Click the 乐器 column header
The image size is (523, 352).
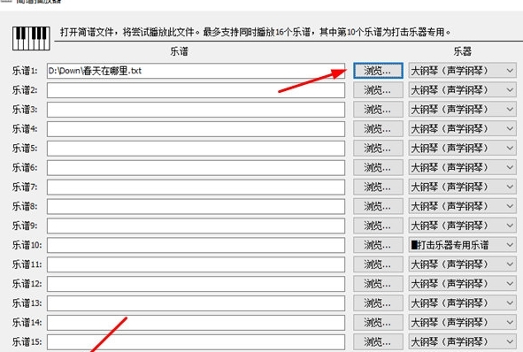(462, 51)
